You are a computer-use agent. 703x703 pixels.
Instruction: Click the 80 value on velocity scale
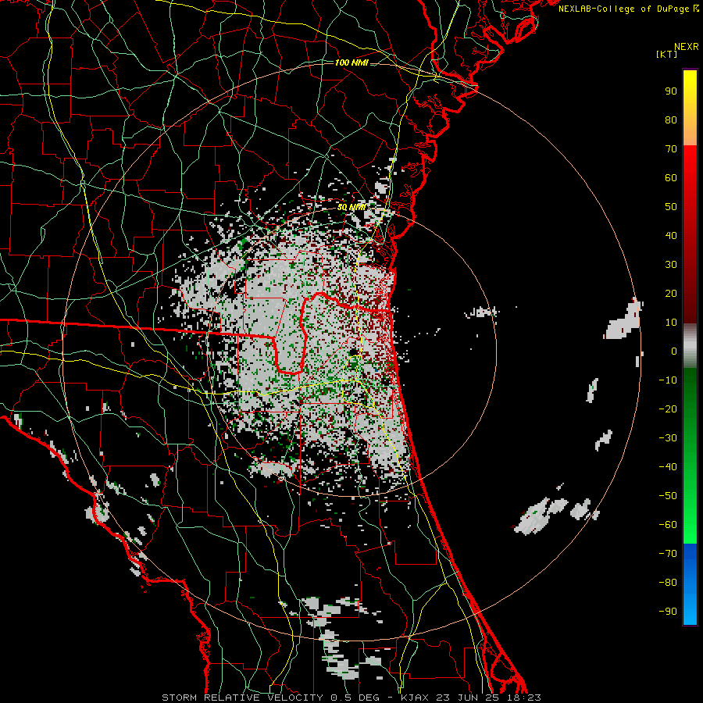(x=671, y=120)
